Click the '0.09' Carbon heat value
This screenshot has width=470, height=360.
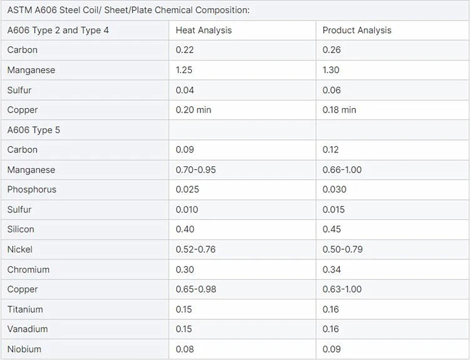pos(185,150)
